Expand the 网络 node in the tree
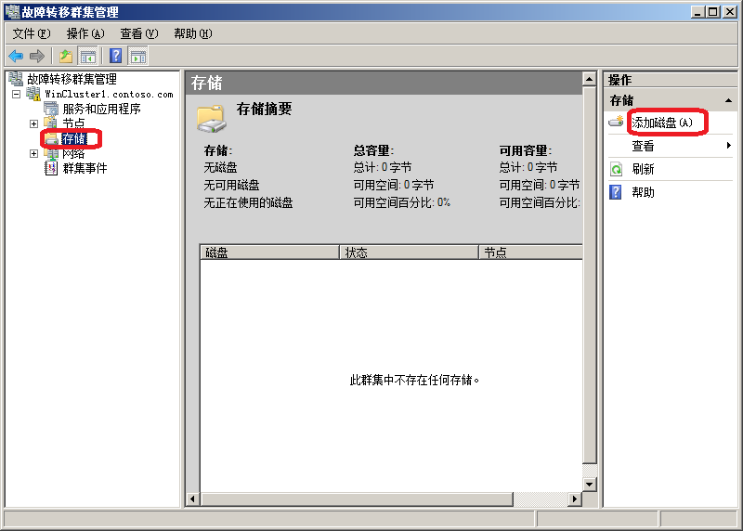The width and height of the screenshot is (743, 531). 34,153
